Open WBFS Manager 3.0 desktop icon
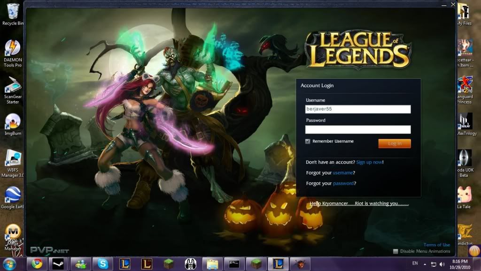This screenshot has height=271, width=481. point(13,161)
